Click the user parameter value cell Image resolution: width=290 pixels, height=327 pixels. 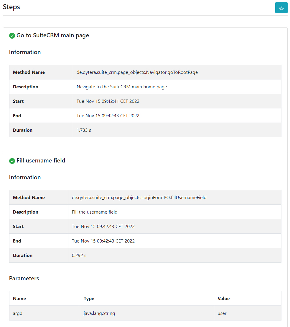[x=248, y=313]
